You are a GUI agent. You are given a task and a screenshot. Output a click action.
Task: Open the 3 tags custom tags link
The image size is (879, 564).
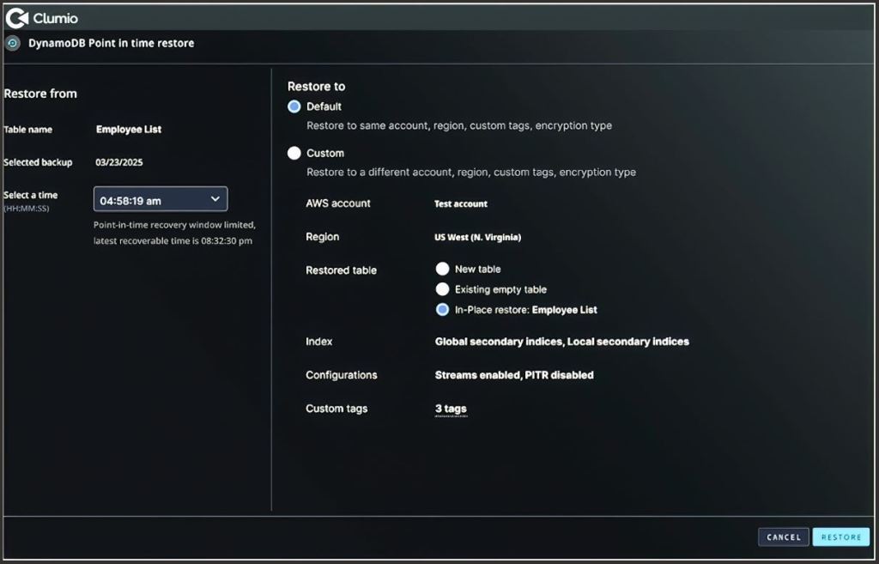(x=451, y=409)
